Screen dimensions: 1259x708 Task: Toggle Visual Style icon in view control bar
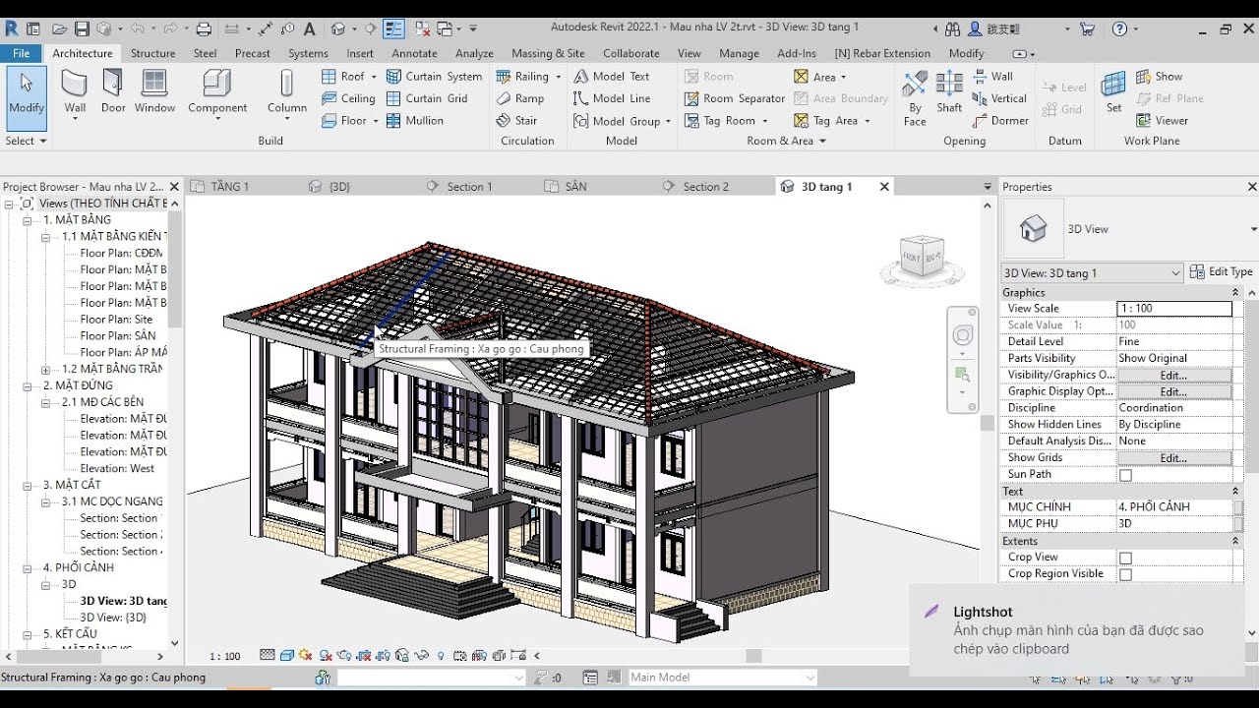[x=287, y=655]
